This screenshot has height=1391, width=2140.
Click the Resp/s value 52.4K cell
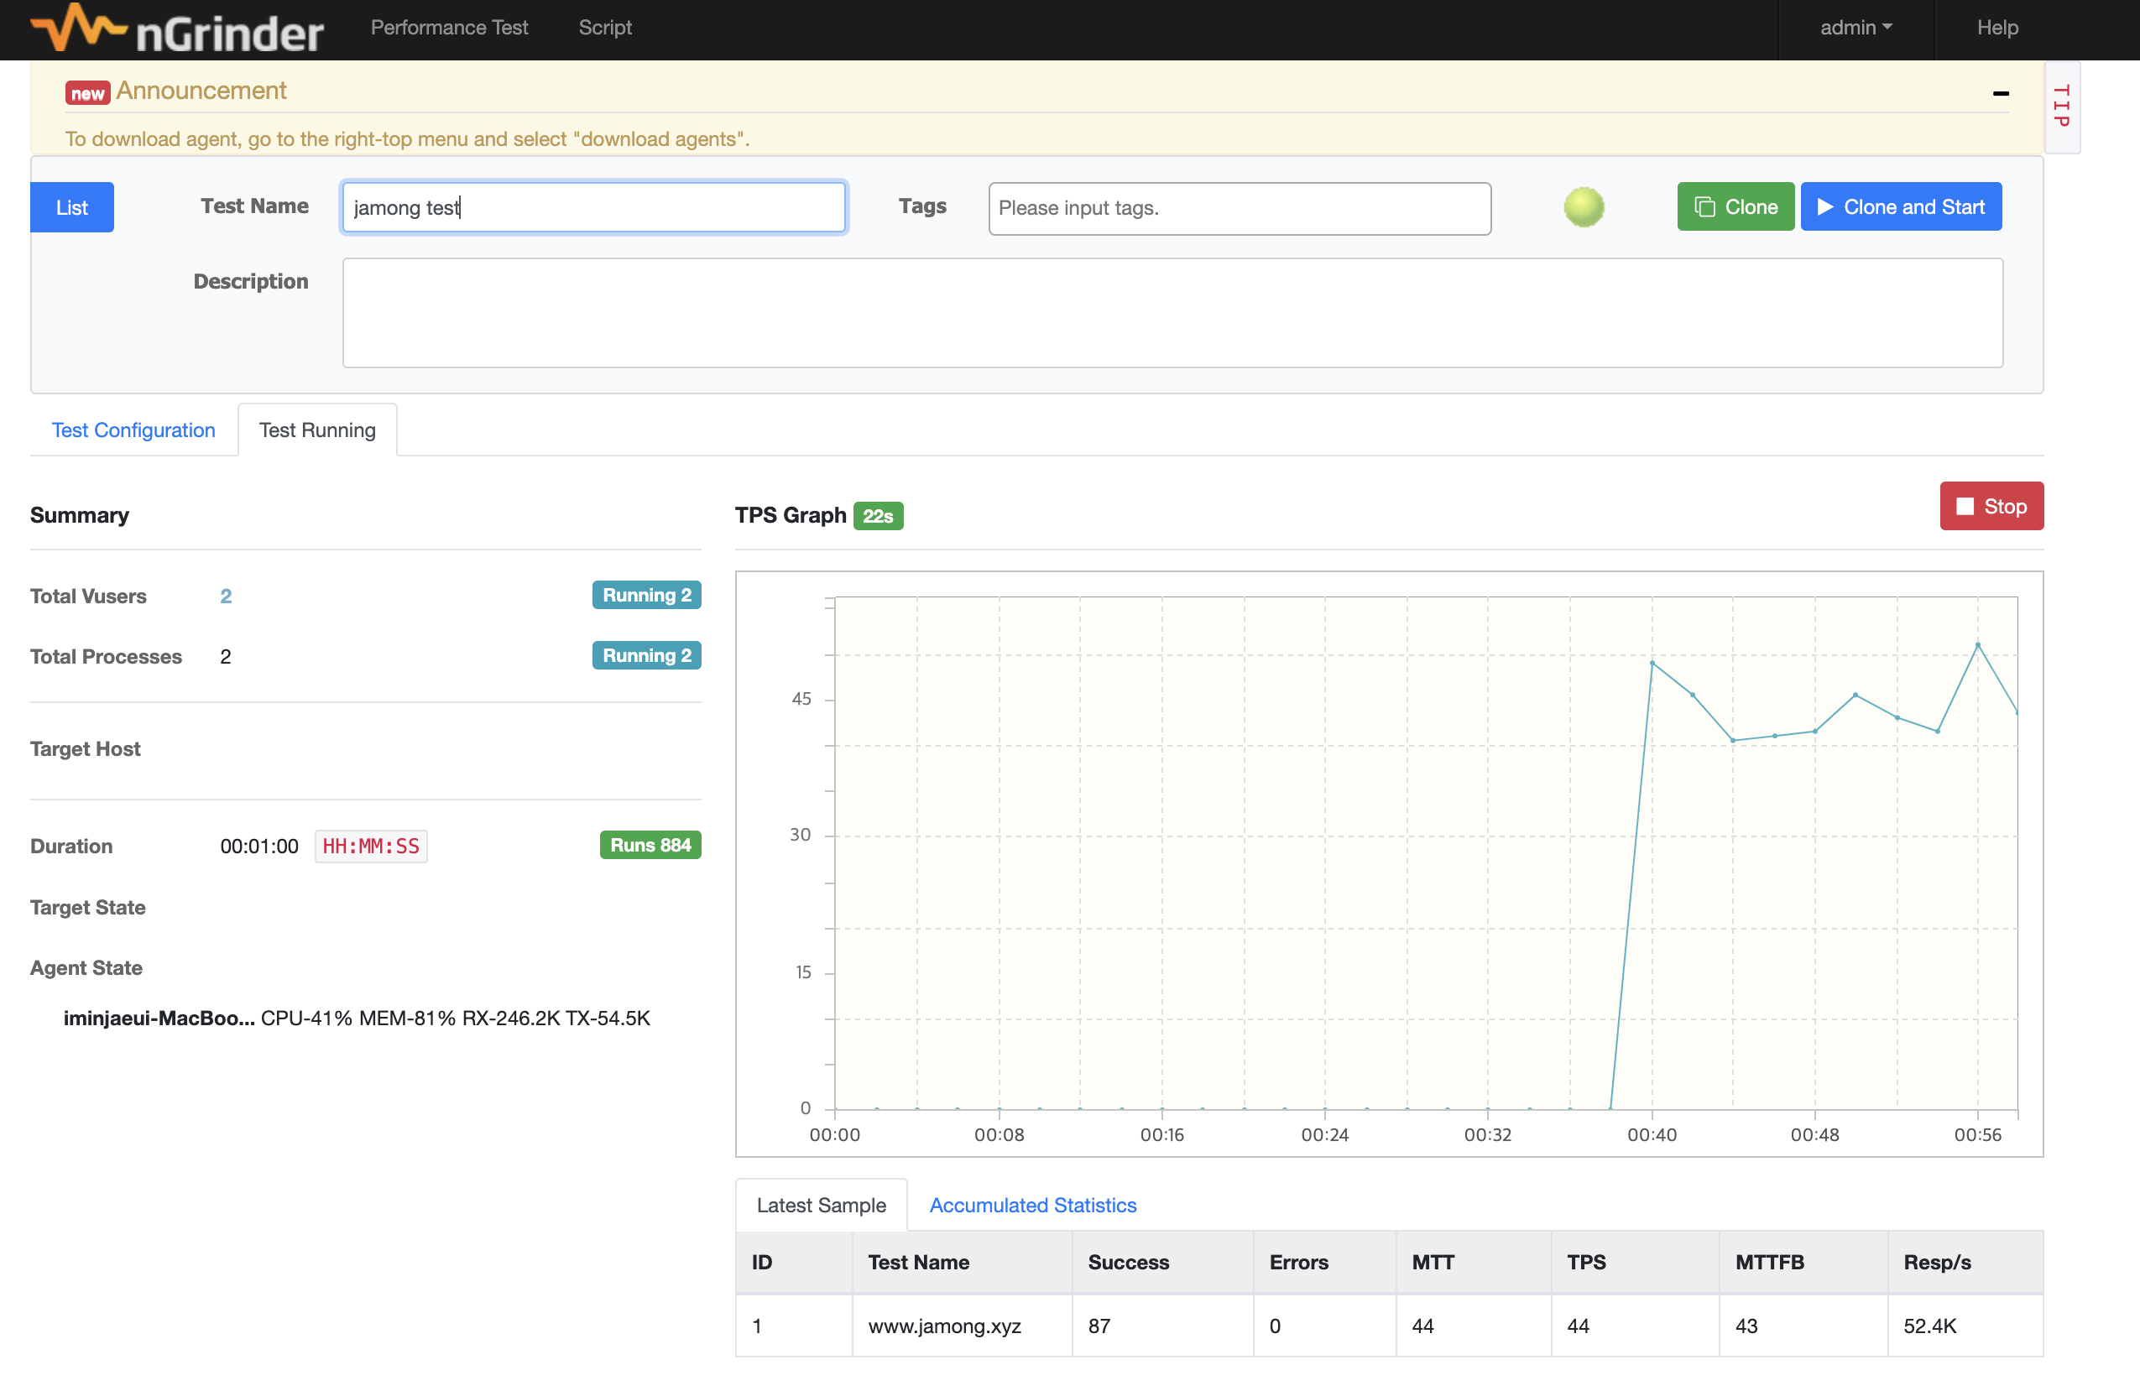coord(1965,1326)
